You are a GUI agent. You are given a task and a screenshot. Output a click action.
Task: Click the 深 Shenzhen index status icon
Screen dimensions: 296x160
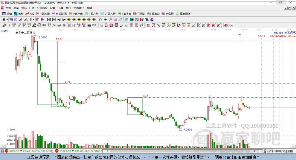tap(57, 151)
